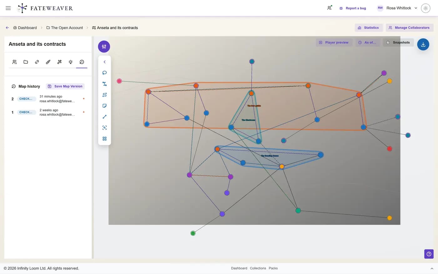Activate the zoom-to-selection scan tool
The image size is (438, 274).
104,128
